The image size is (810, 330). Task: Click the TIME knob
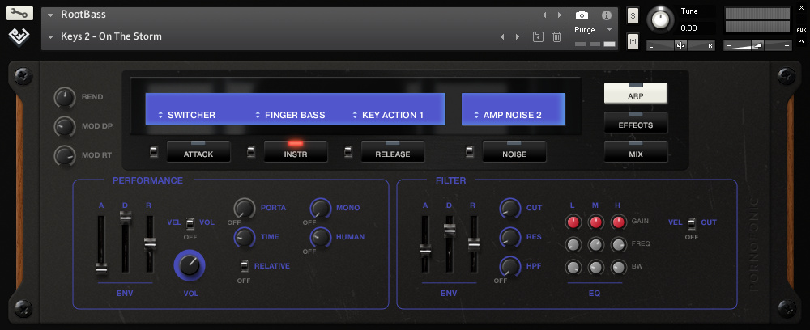coord(244,237)
